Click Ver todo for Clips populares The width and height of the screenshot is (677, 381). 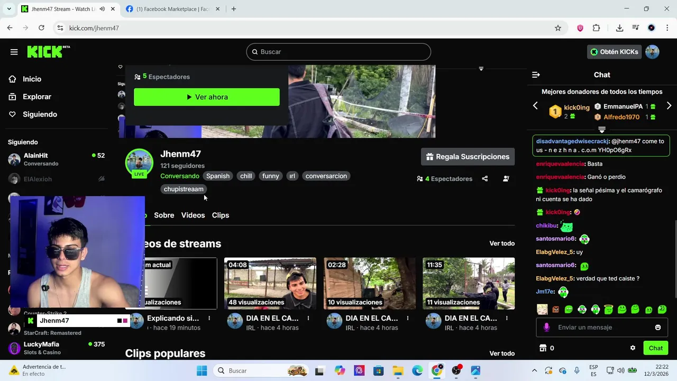502,353
